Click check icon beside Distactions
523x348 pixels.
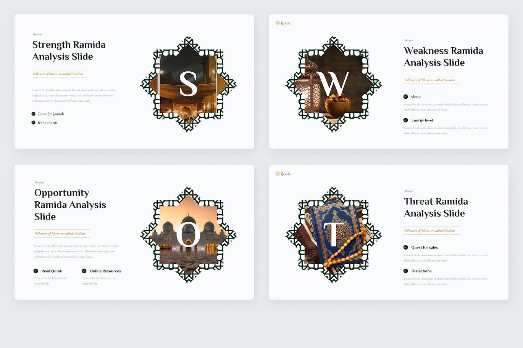[406, 271]
